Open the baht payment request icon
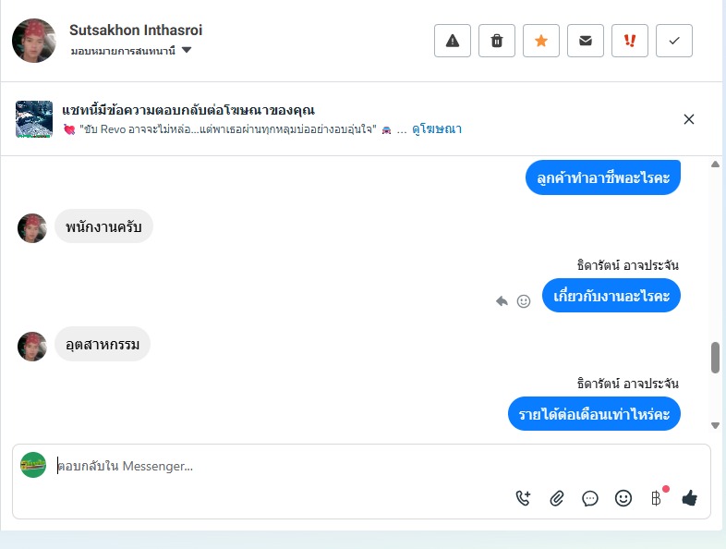726x549 pixels. pyautogui.click(x=656, y=498)
